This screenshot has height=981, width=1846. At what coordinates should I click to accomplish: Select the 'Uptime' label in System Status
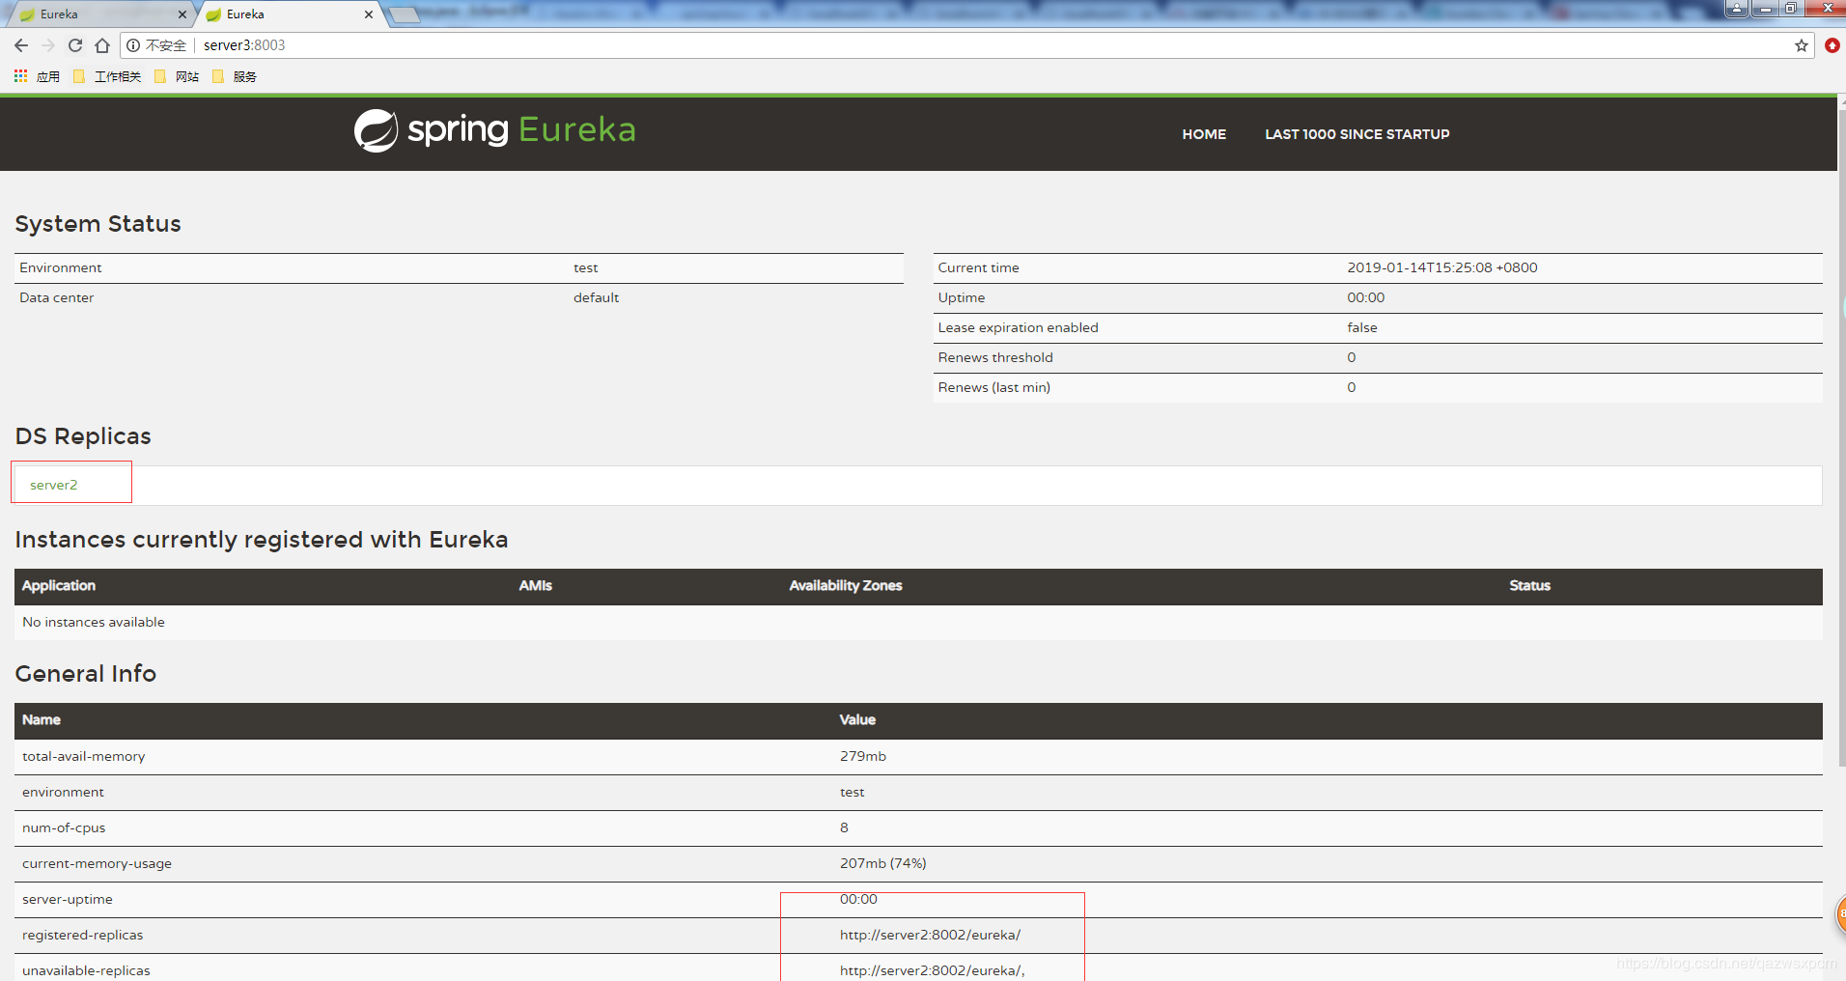coord(962,297)
